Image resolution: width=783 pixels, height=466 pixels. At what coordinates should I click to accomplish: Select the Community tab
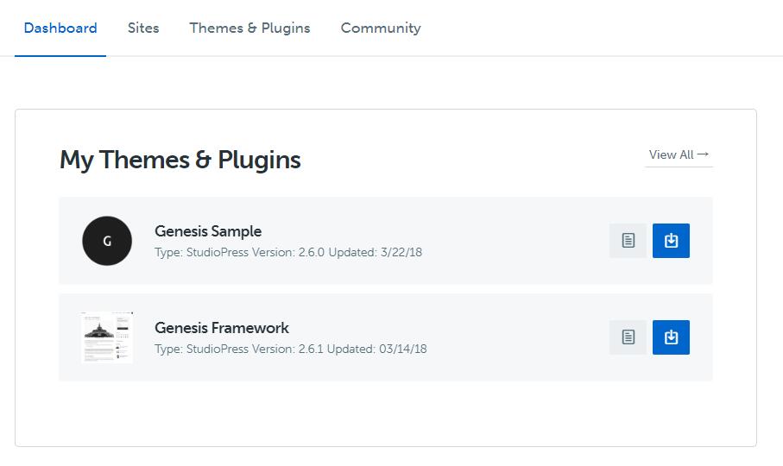pos(381,28)
